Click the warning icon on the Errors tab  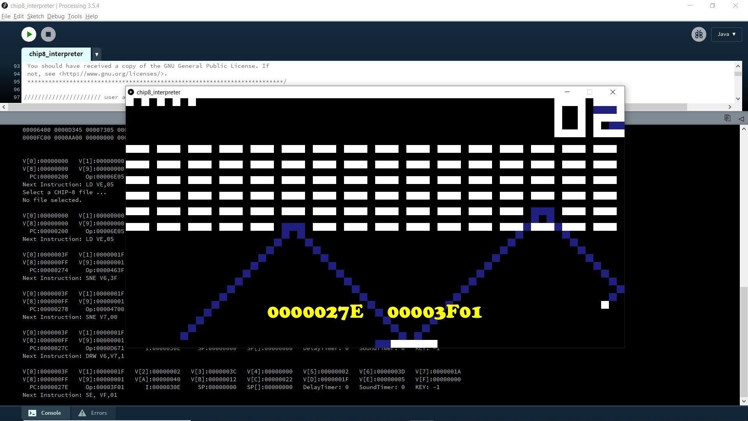click(x=82, y=412)
